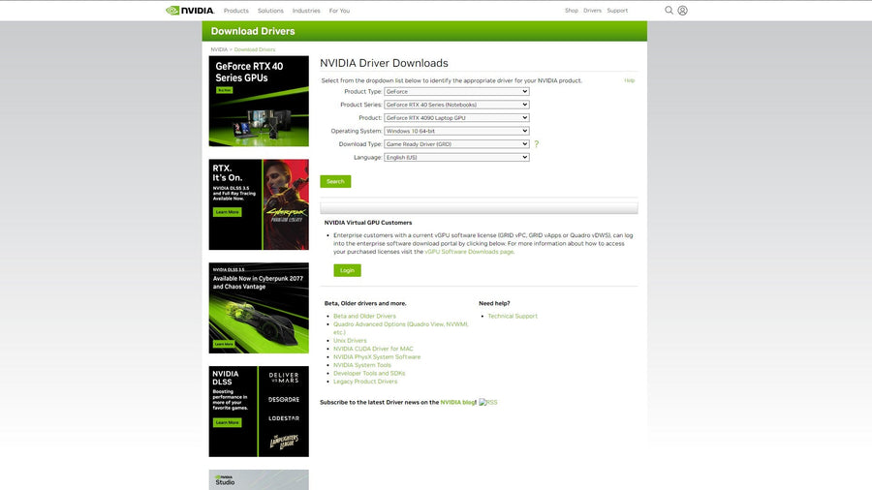This screenshot has height=490, width=872.
Task: Open the Products menu
Action: 236,11
